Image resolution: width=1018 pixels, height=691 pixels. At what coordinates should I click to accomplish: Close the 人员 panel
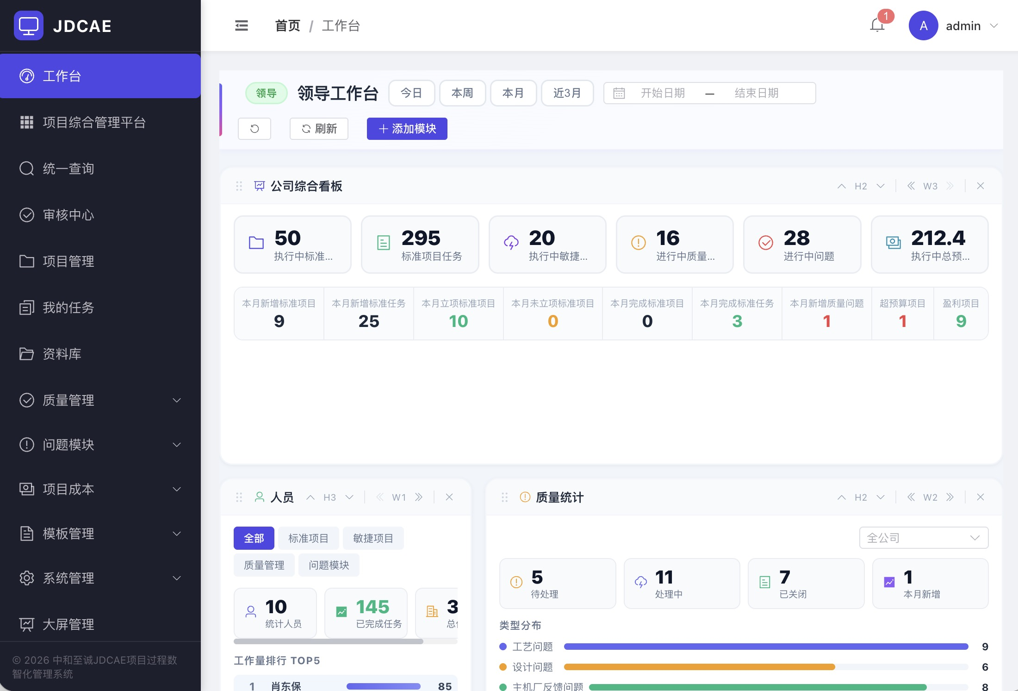pos(449,497)
